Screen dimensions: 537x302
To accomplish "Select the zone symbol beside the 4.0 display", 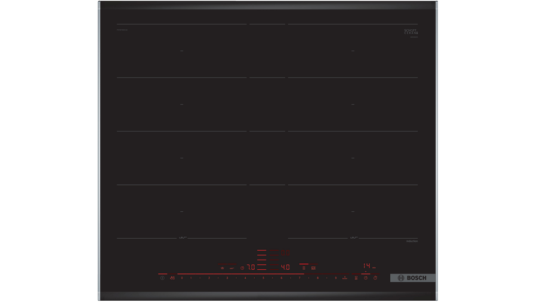I will point(304,268).
